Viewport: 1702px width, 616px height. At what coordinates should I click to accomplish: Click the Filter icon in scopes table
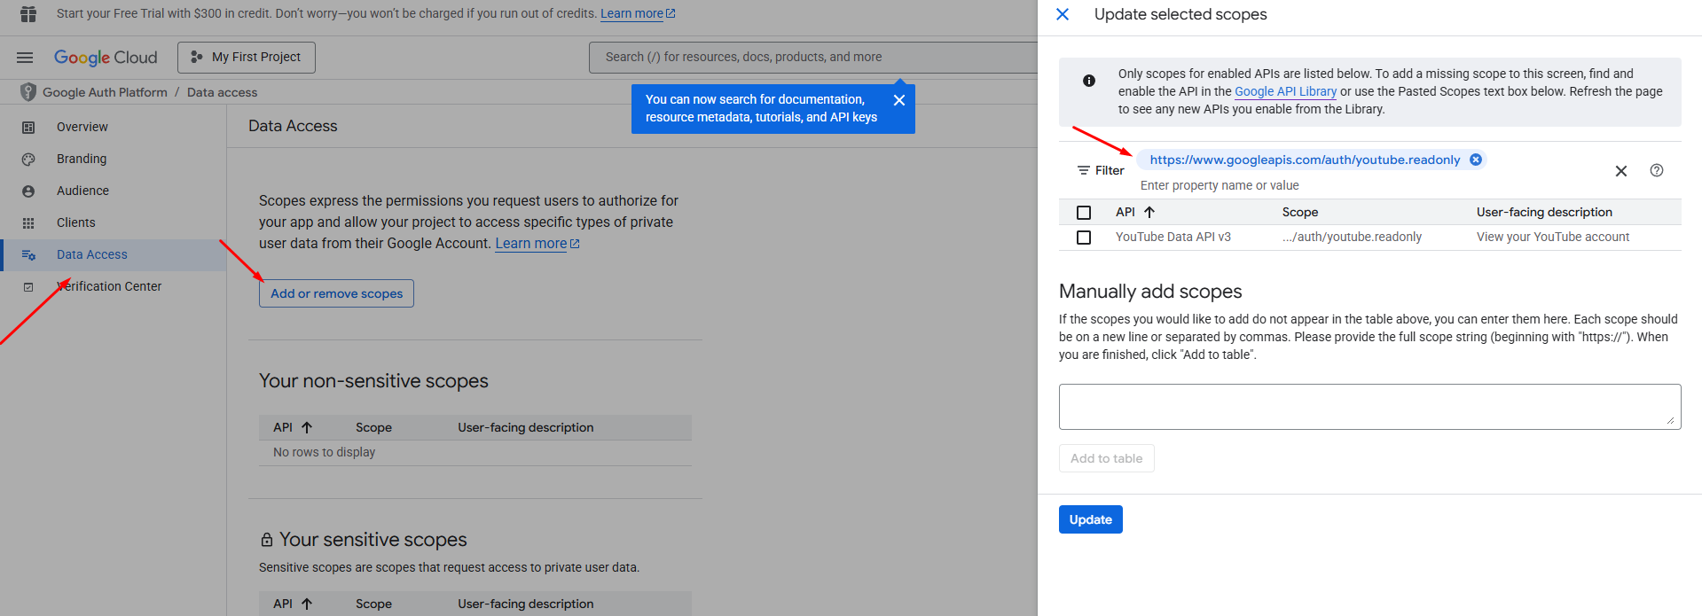tap(1083, 170)
